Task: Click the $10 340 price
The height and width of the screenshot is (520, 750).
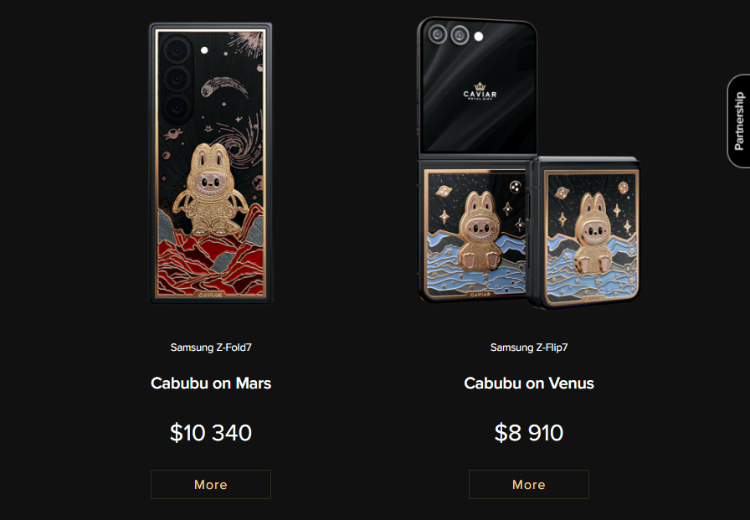Action: (211, 432)
